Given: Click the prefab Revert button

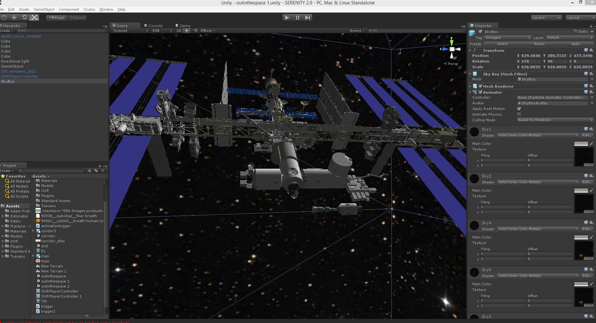Looking at the screenshot, I should pyautogui.click(x=539, y=44).
